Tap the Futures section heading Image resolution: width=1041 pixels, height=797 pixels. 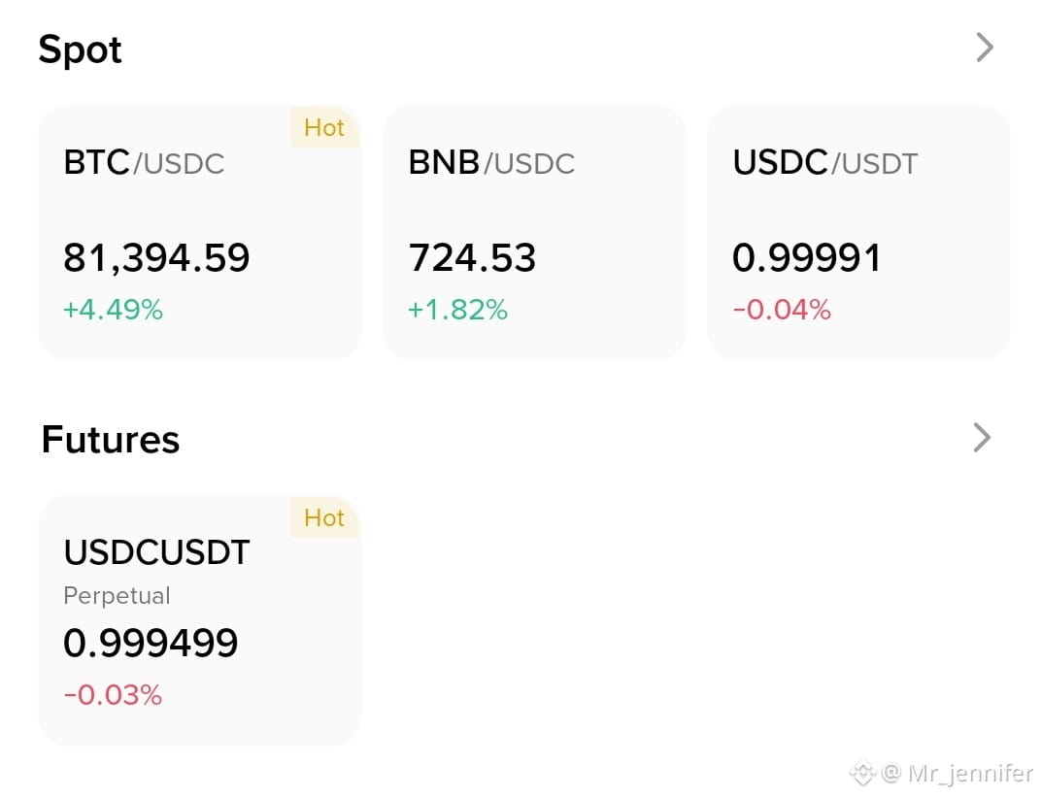point(110,440)
